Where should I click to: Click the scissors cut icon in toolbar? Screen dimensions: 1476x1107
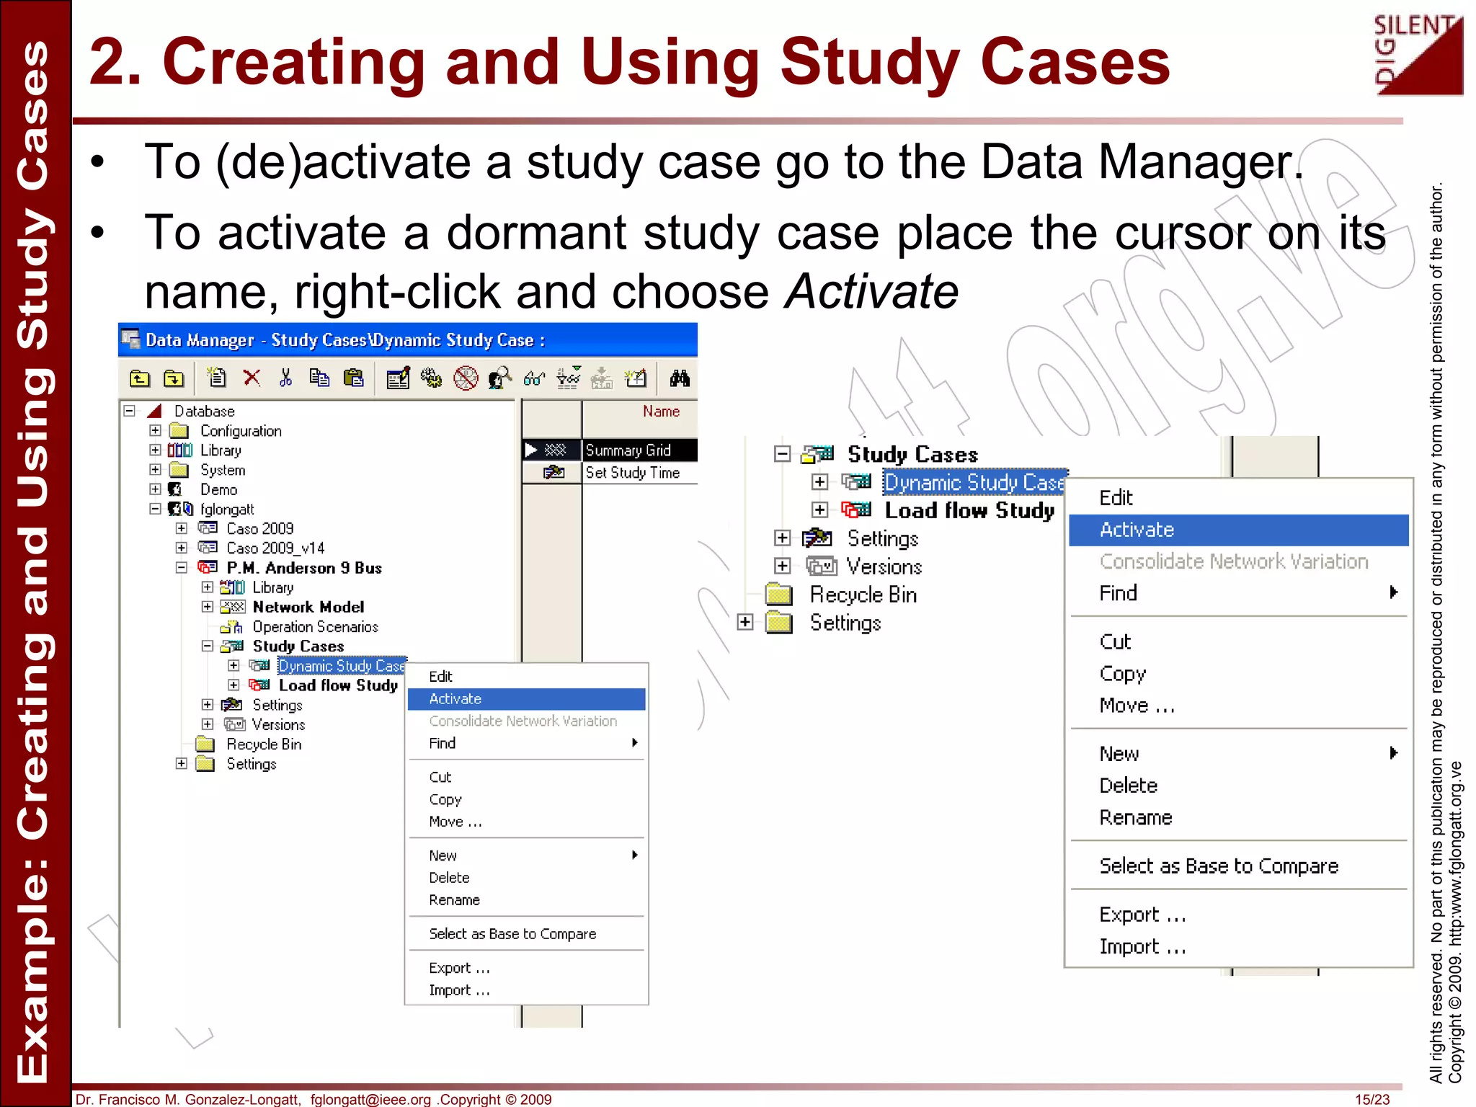click(285, 378)
